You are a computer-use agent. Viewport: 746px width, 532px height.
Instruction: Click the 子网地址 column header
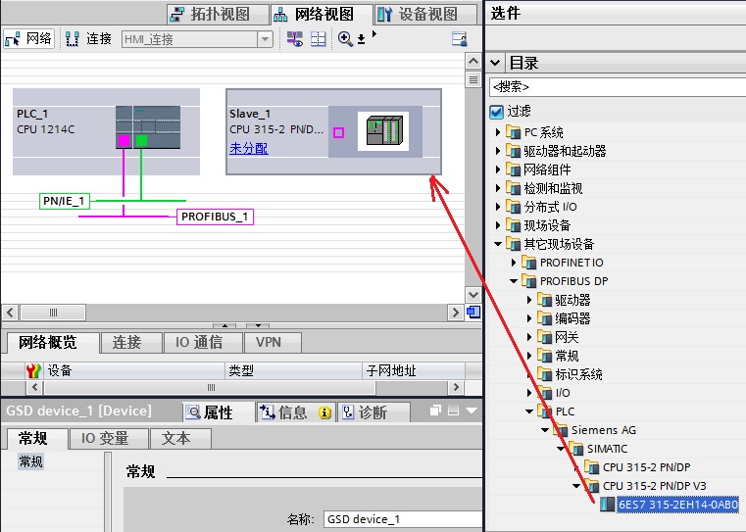pyautogui.click(x=414, y=370)
